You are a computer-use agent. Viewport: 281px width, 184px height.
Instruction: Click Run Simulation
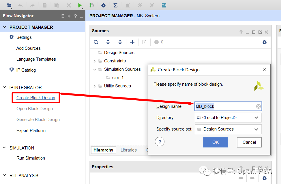pos(31,158)
